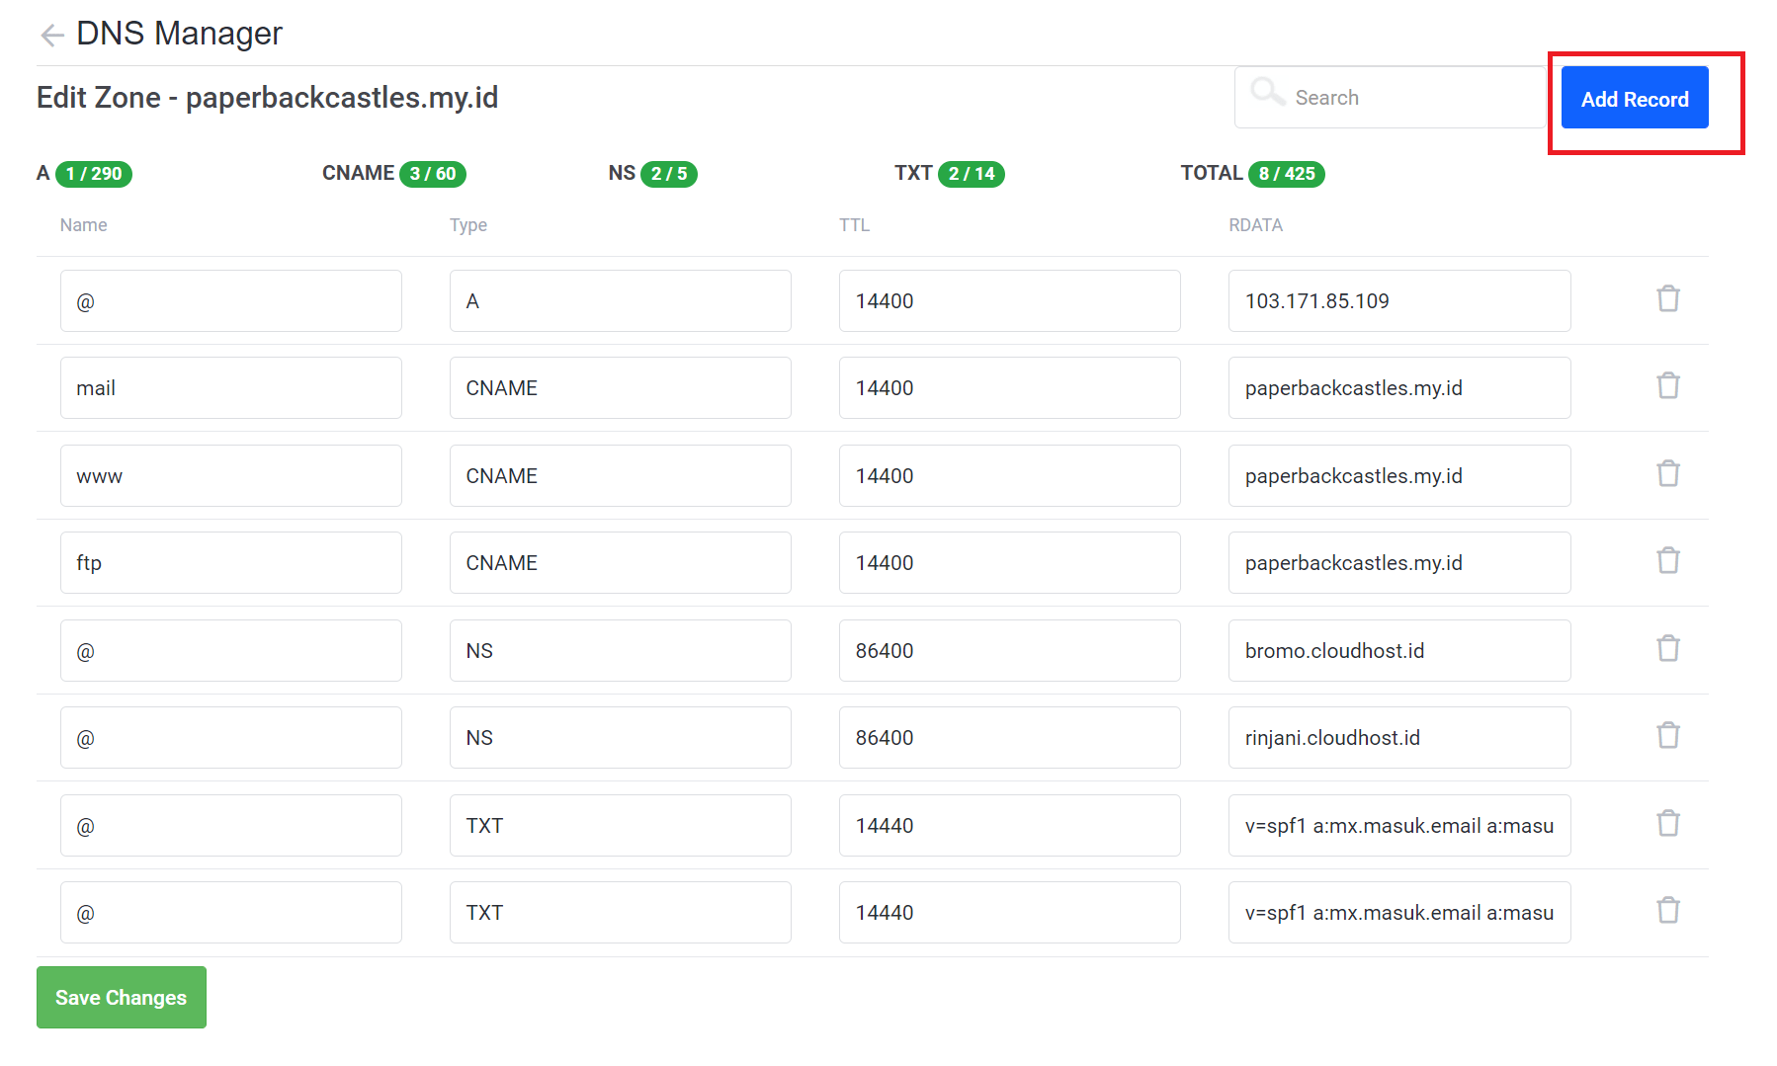Select the CNAME 3/60 badge
1777x1066 pixels.
[x=433, y=173]
